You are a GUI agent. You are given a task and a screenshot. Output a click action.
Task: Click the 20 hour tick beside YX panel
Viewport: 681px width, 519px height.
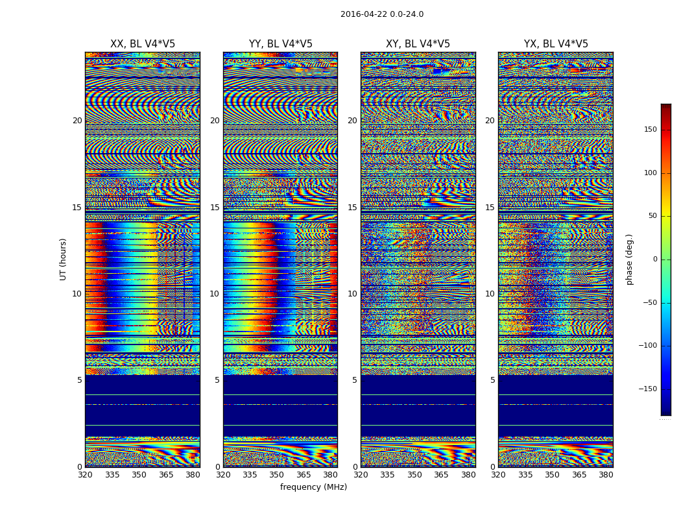pyautogui.click(x=490, y=121)
